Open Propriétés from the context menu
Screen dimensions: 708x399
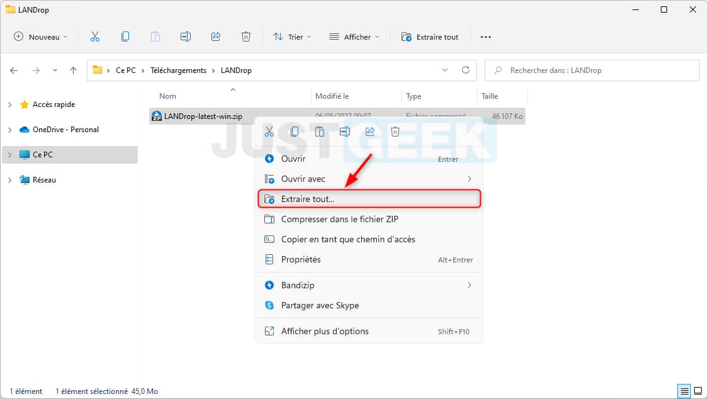[x=368, y=259]
